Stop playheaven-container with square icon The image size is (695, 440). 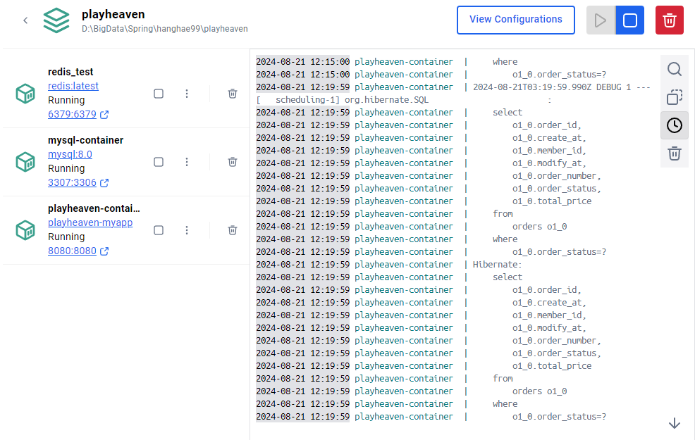[x=159, y=230]
